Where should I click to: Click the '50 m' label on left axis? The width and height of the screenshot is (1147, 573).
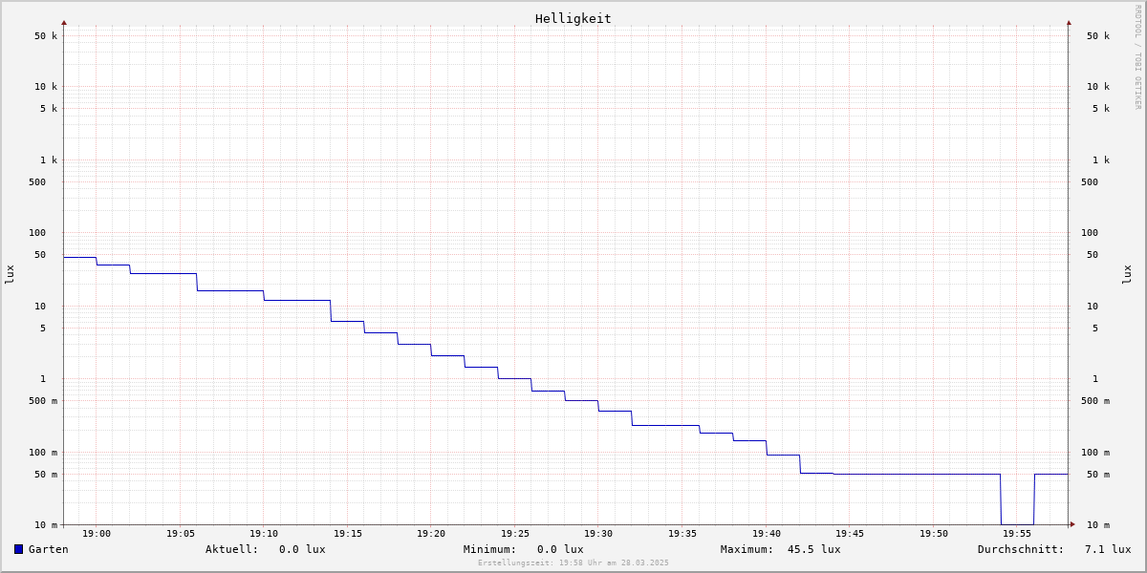(46, 475)
